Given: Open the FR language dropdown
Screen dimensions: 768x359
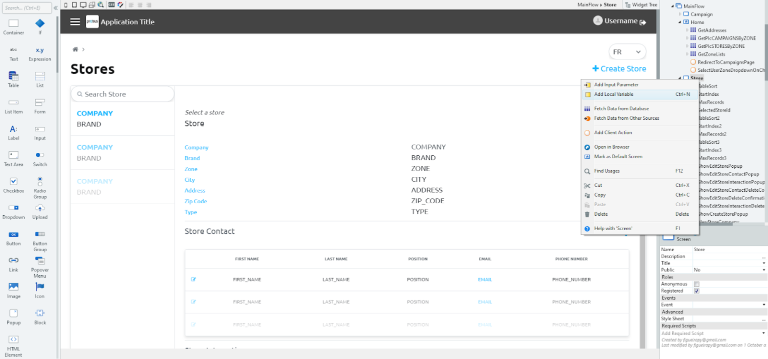Looking at the screenshot, I should tap(627, 51).
